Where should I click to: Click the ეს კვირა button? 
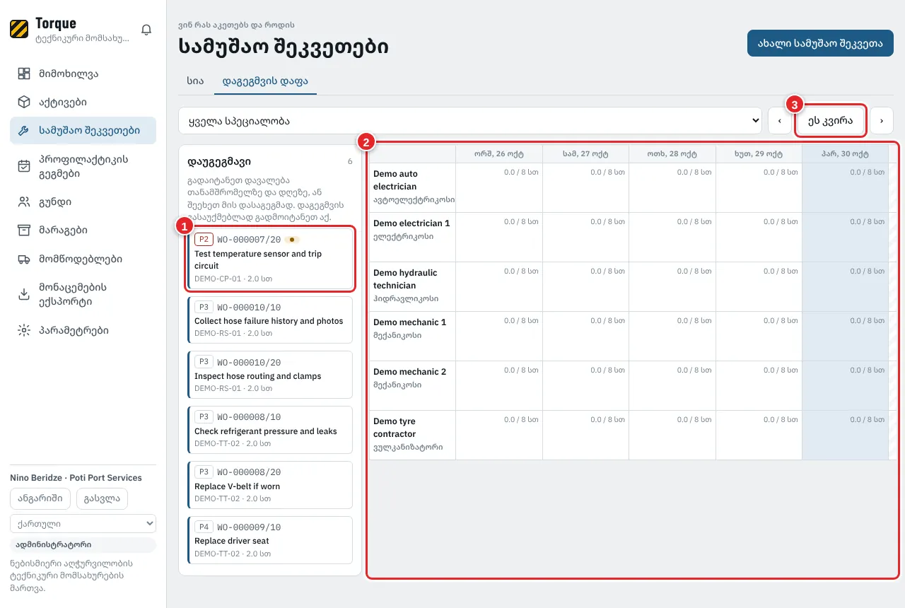click(831, 121)
